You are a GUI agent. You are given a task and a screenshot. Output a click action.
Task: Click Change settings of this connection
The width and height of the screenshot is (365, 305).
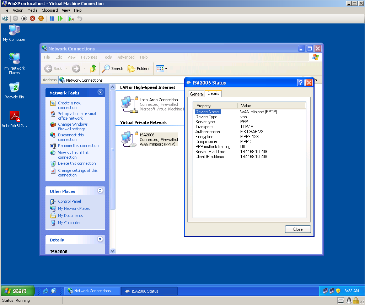pos(78,173)
